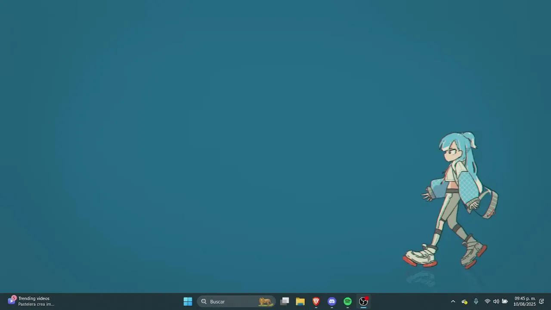Open the notification center bell icon
Viewport: 551px width, 310px height.
[x=542, y=301]
